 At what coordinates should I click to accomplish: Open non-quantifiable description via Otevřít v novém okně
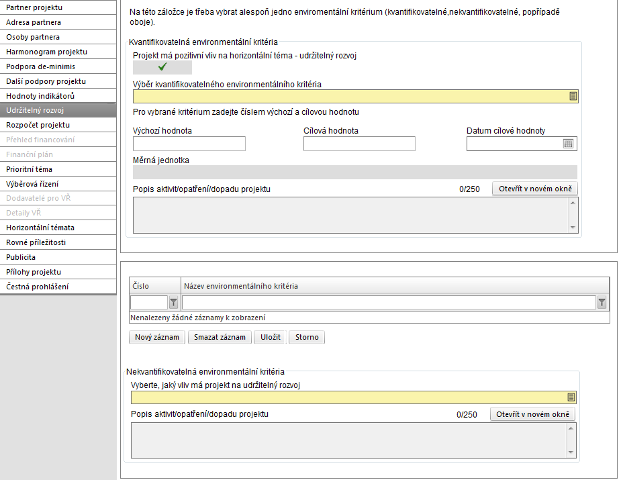[532, 414]
